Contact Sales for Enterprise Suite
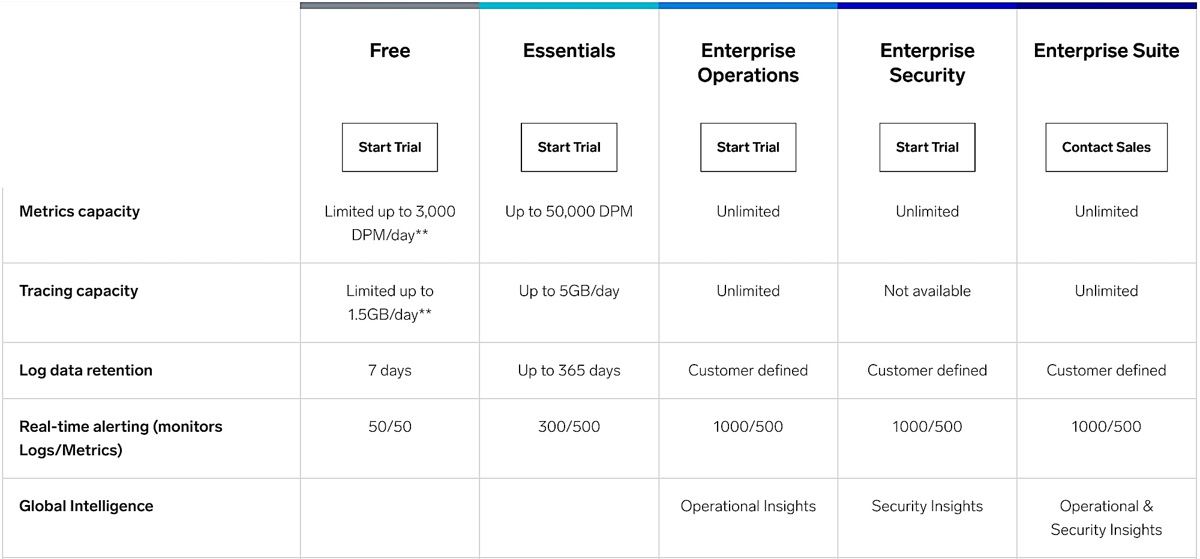The image size is (1200, 559). click(1106, 148)
